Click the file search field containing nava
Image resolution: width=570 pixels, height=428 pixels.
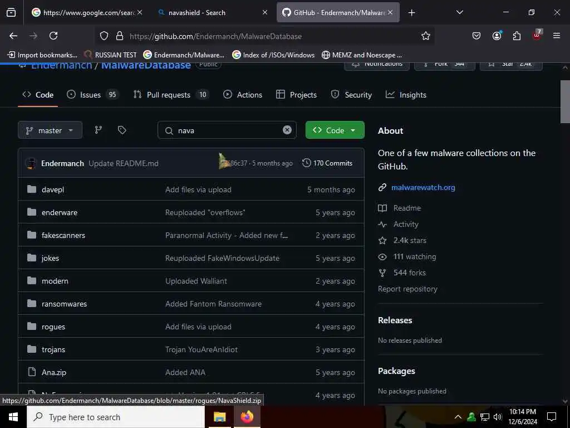(227, 130)
